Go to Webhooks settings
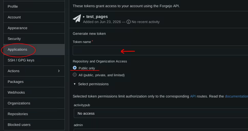 coord(34,92)
